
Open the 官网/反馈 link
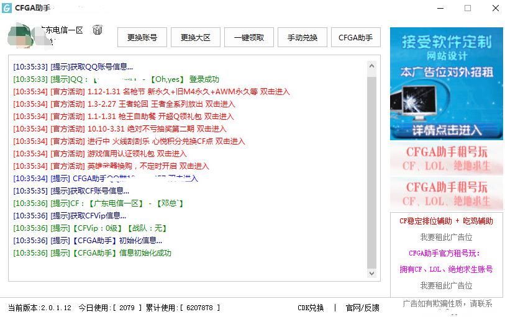pyautogui.click(x=363, y=308)
